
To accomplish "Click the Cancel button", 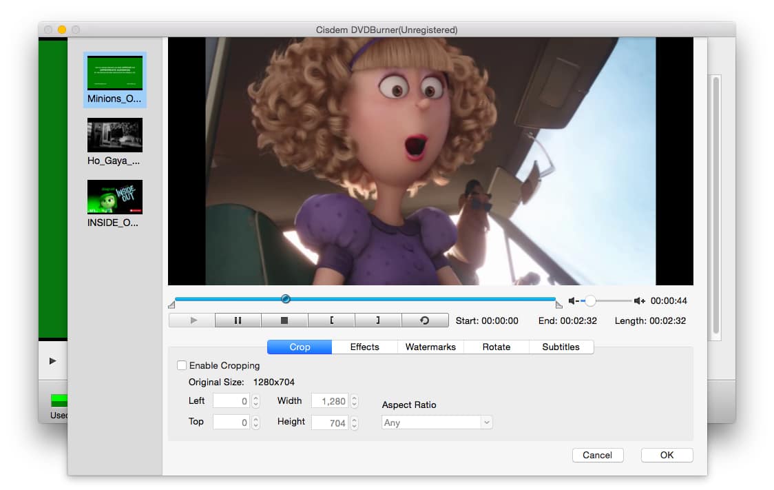I will [597, 455].
